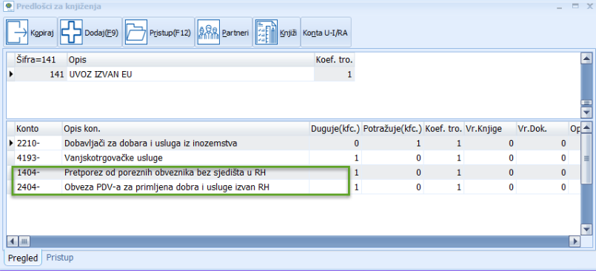The width and height of the screenshot is (596, 271).
Task: Click the UVOZ IZVAN EU description cell
Action: point(190,74)
